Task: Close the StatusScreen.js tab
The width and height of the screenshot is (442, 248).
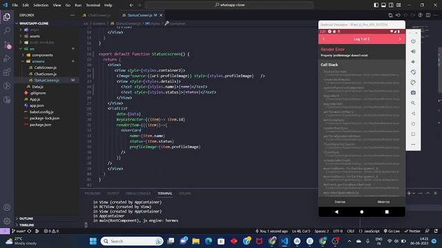Action: (161, 15)
